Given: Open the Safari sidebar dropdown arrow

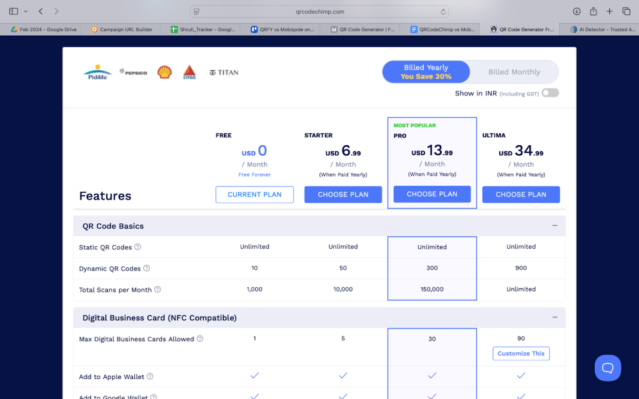Looking at the screenshot, I should pos(26,11).
